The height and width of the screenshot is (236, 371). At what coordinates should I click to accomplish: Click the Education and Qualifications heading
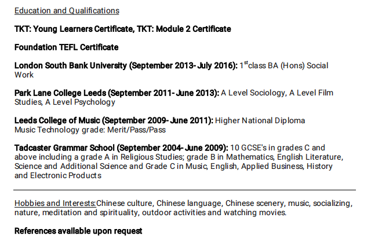[67, 10]
